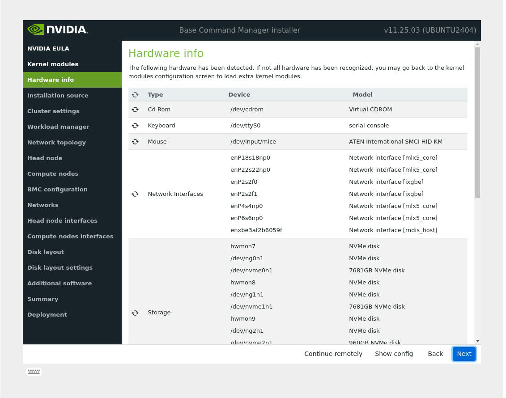Refresh the Network Interfaces row
The image size is (506, 398).
tap(135, 194)
